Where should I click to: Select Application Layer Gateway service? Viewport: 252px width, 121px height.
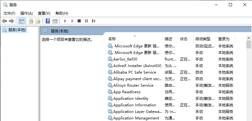(138, 112)
